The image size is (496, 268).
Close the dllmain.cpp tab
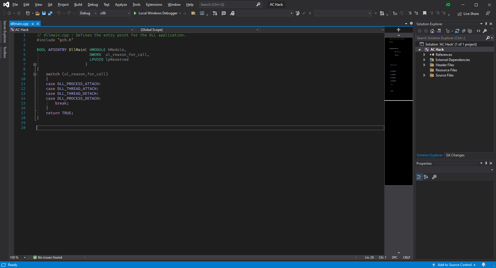38,24
